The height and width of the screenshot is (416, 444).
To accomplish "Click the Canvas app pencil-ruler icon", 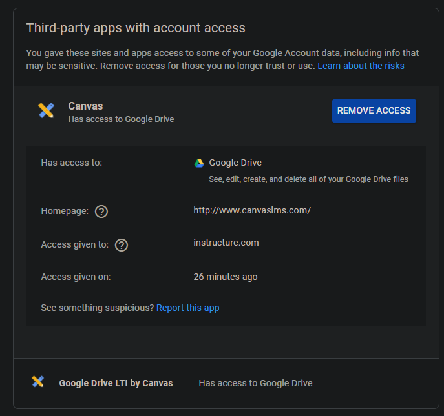I will 46,110.
